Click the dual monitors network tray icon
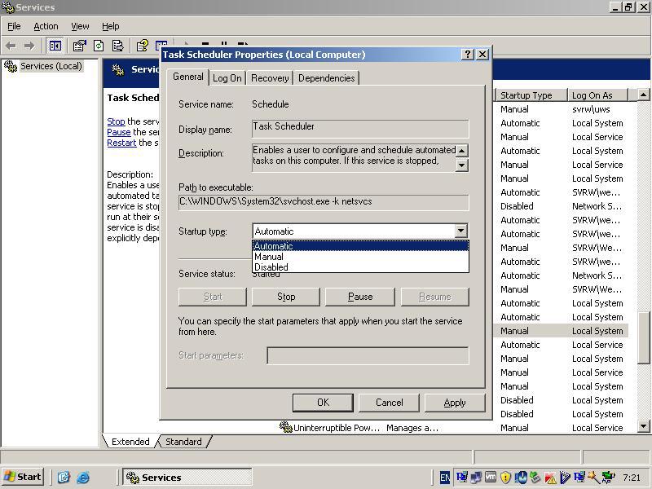 tap(476, 478)
